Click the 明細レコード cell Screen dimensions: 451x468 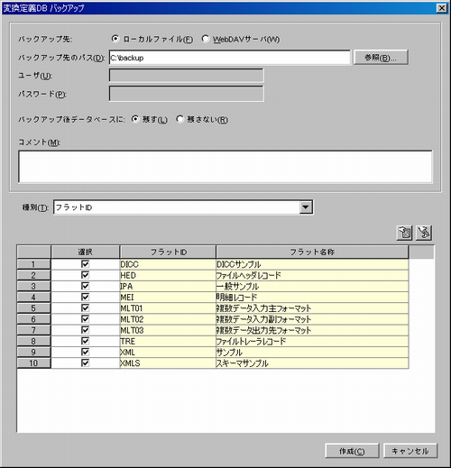click(312, 298)
